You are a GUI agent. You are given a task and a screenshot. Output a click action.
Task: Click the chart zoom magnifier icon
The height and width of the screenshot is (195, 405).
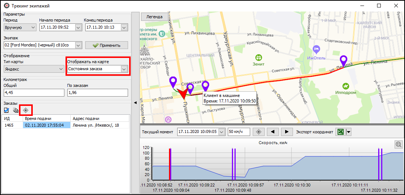pyautogui.click(x=398, y=144)
